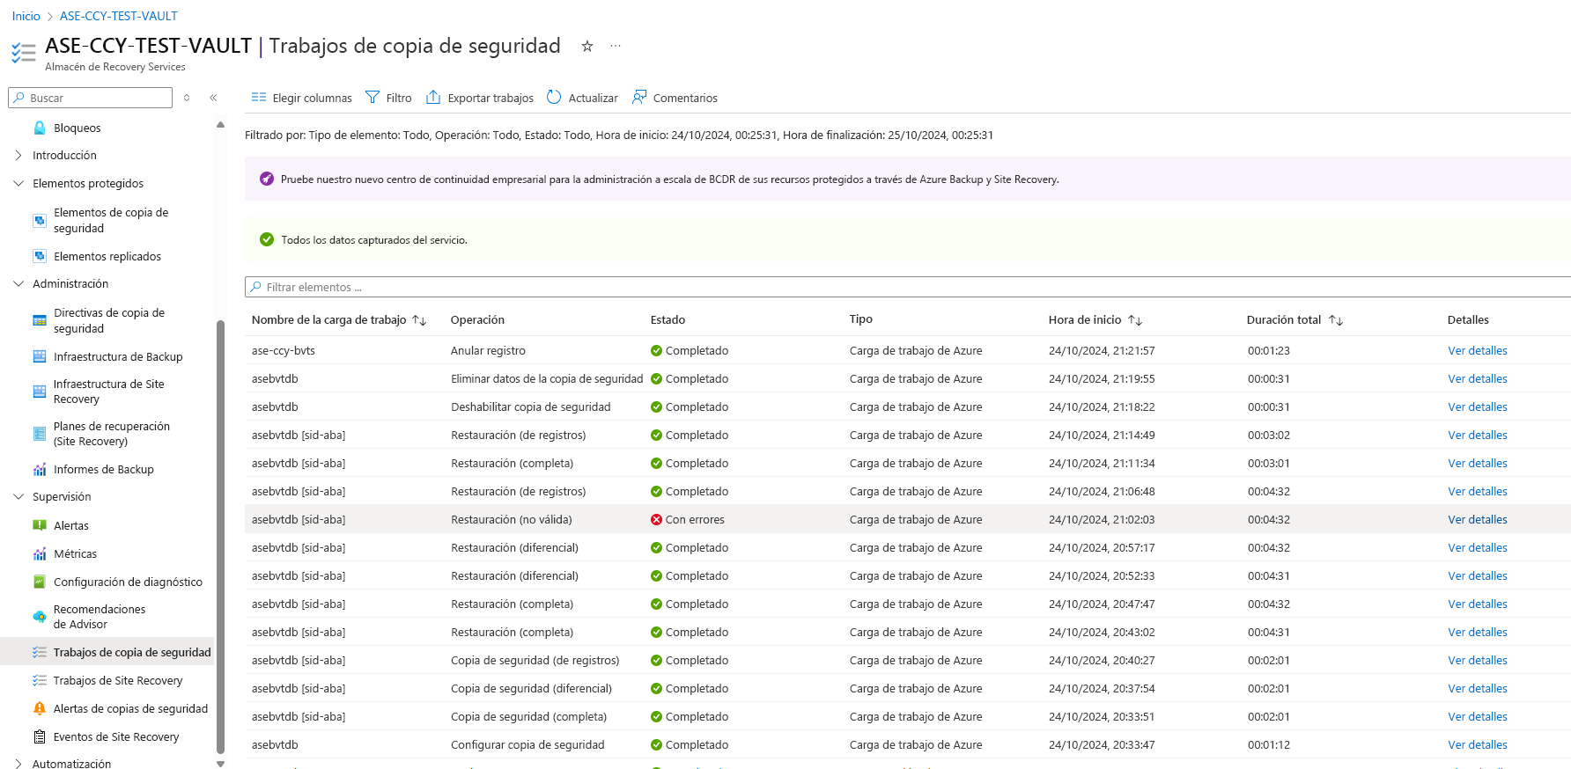1571x769 pixels.
Task: Collapse the Supervisión section
Action: pos(18,496)
